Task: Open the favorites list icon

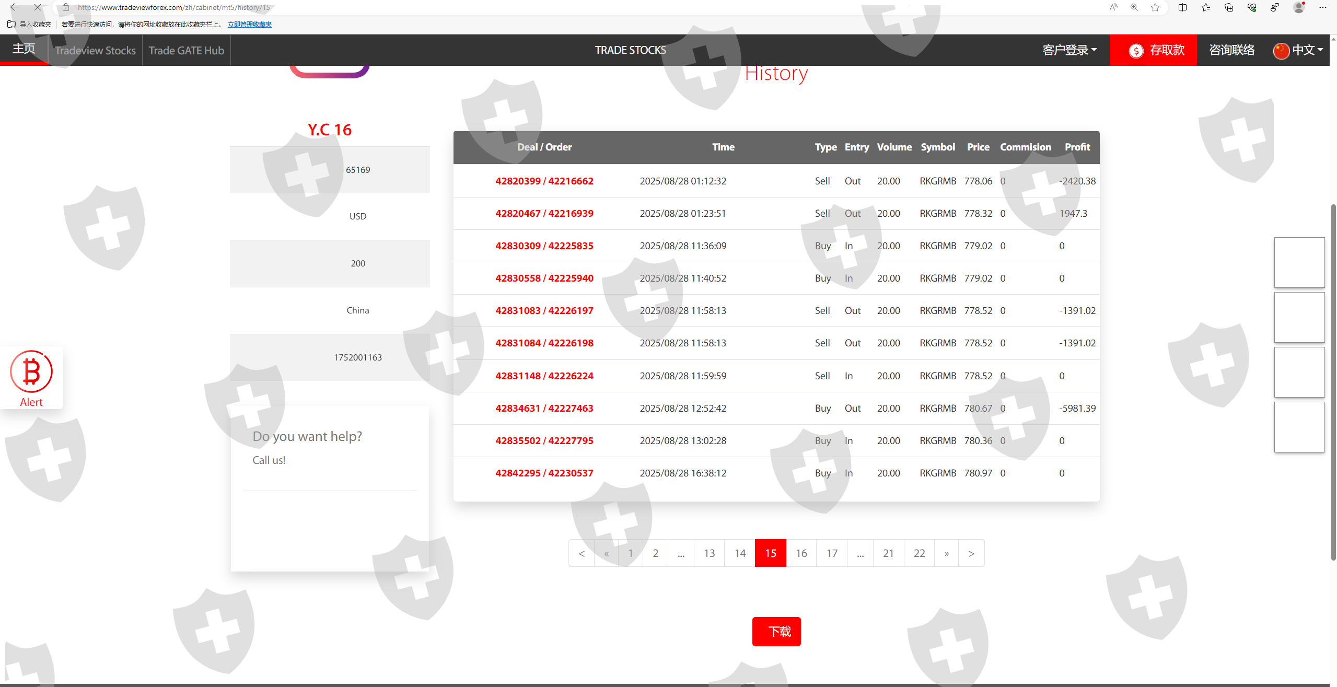Action: coord(1206,7)
